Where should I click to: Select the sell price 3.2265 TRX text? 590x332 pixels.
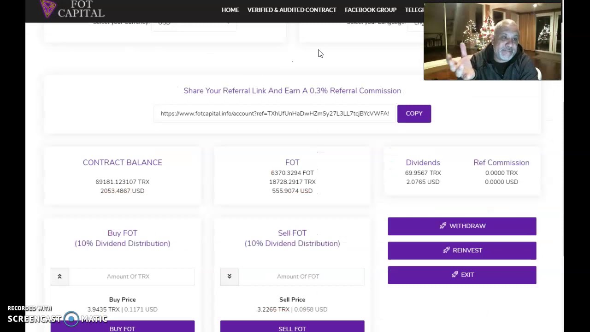click(273, 309)
